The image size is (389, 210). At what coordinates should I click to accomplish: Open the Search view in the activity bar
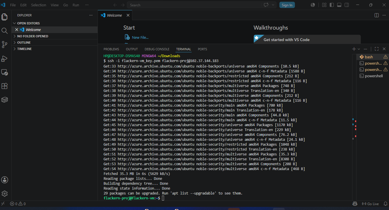4,31
